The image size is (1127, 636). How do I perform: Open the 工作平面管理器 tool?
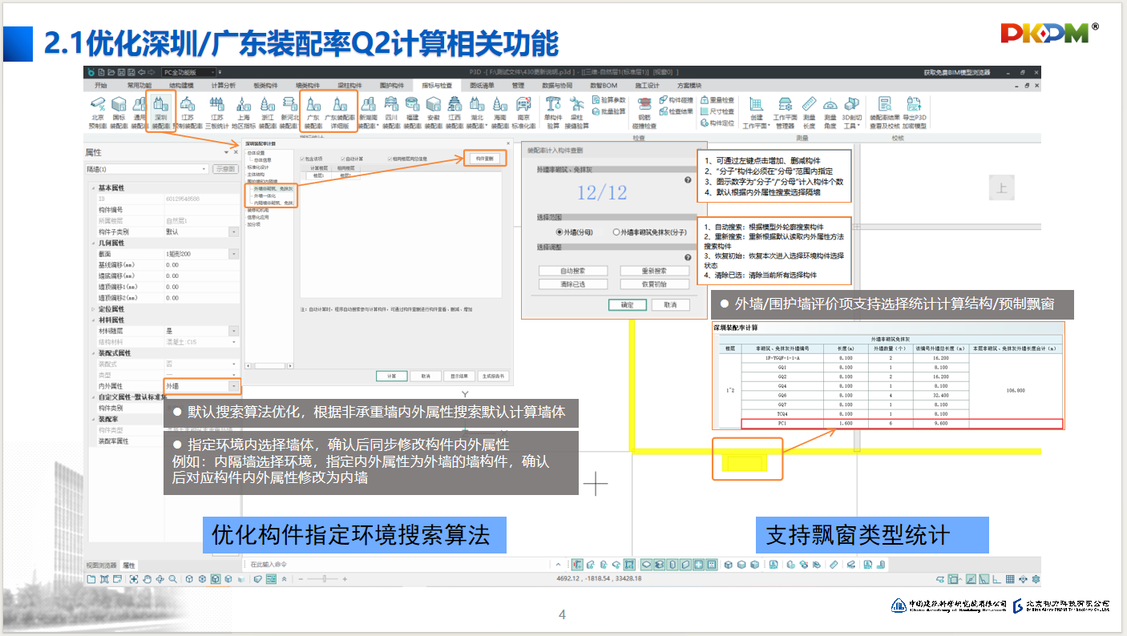(x=785, y=111)
